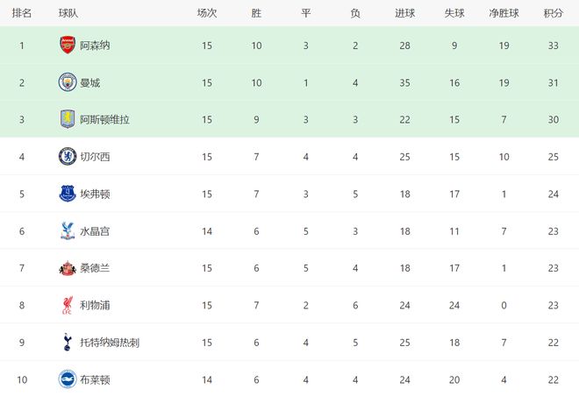Click the Brighton club crest icon

(67, 380)
